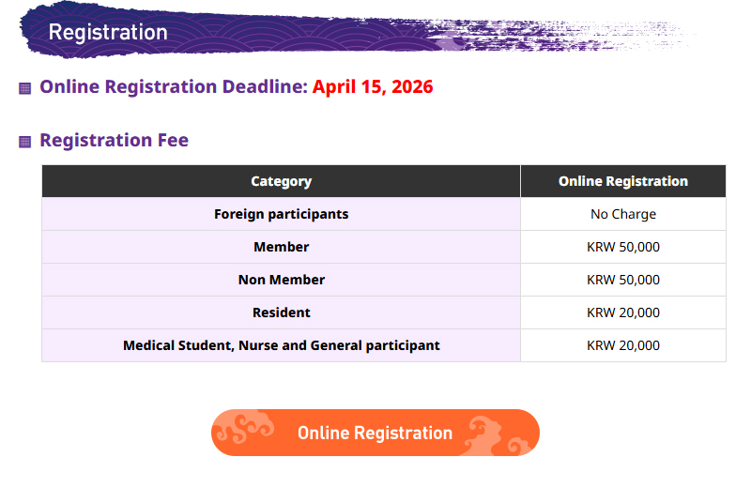Select Medical Student, Nurse and General participant cell
The width and height of the screenshot is (751, 503).
[x=281, y=345]
